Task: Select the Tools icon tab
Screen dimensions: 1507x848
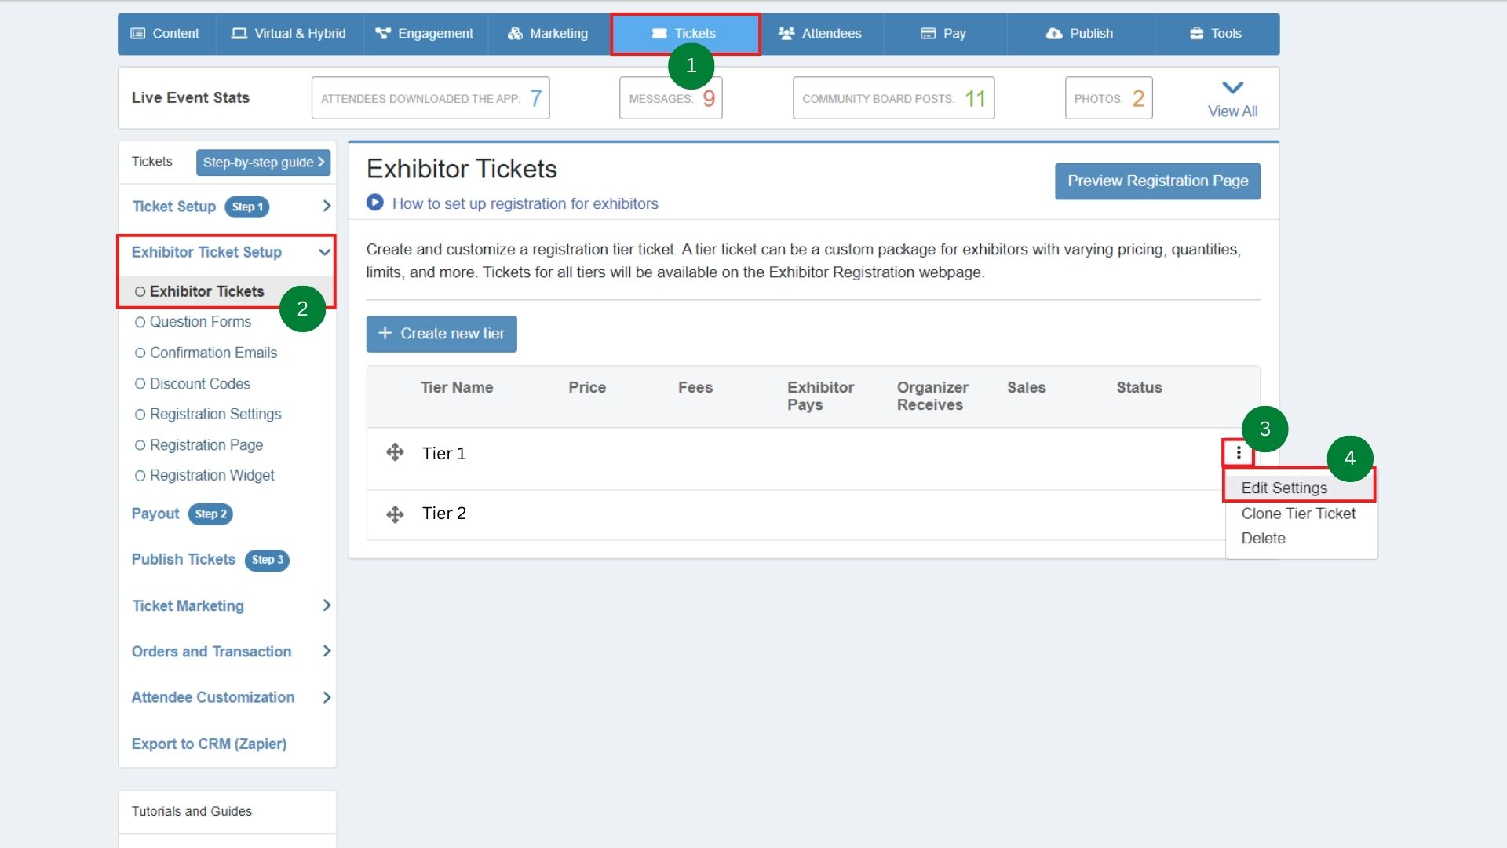Action: pos(1196,34)
